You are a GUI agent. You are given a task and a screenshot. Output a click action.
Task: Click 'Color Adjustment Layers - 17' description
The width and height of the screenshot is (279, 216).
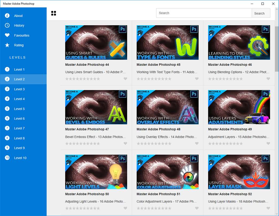[166, 201]
